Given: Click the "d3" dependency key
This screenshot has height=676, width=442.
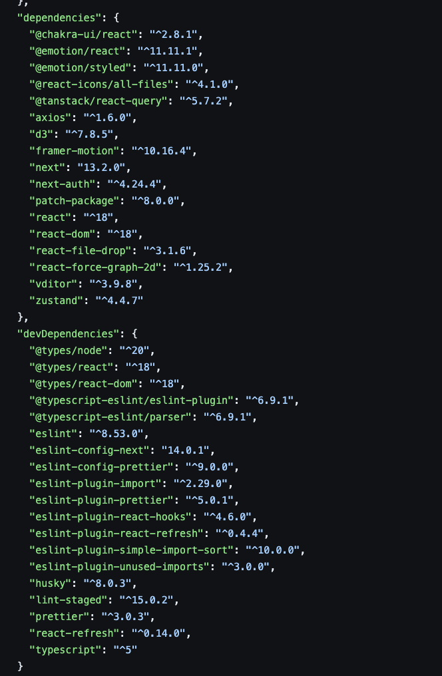Looking at the screenshot, I should coord(41,134).
